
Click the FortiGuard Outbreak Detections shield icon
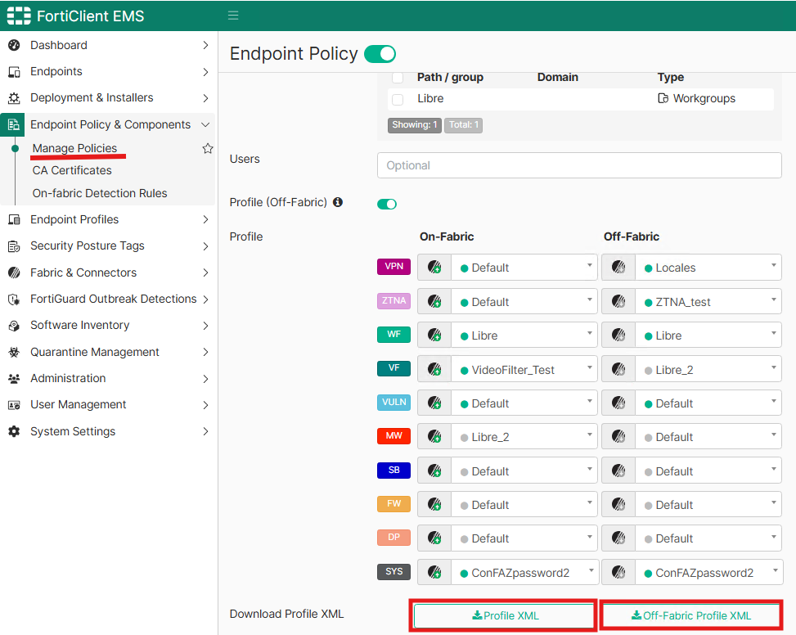(x=14, y=299)
